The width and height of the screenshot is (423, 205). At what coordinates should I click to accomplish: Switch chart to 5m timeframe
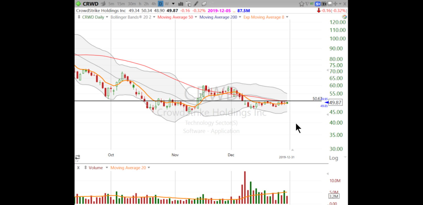click(111, 4)
